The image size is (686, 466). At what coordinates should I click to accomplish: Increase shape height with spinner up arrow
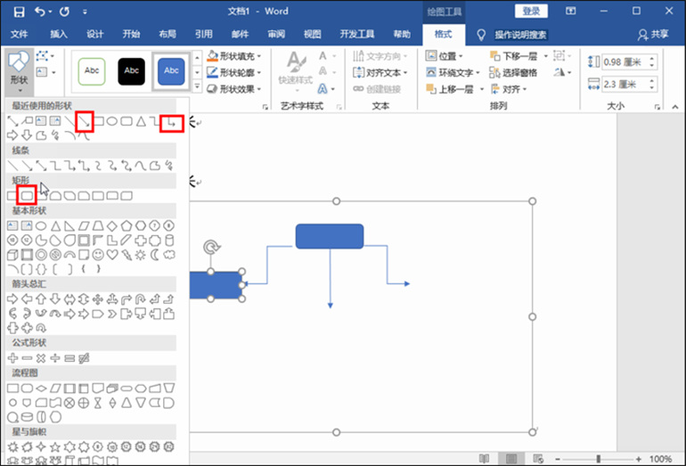[652, 59]
